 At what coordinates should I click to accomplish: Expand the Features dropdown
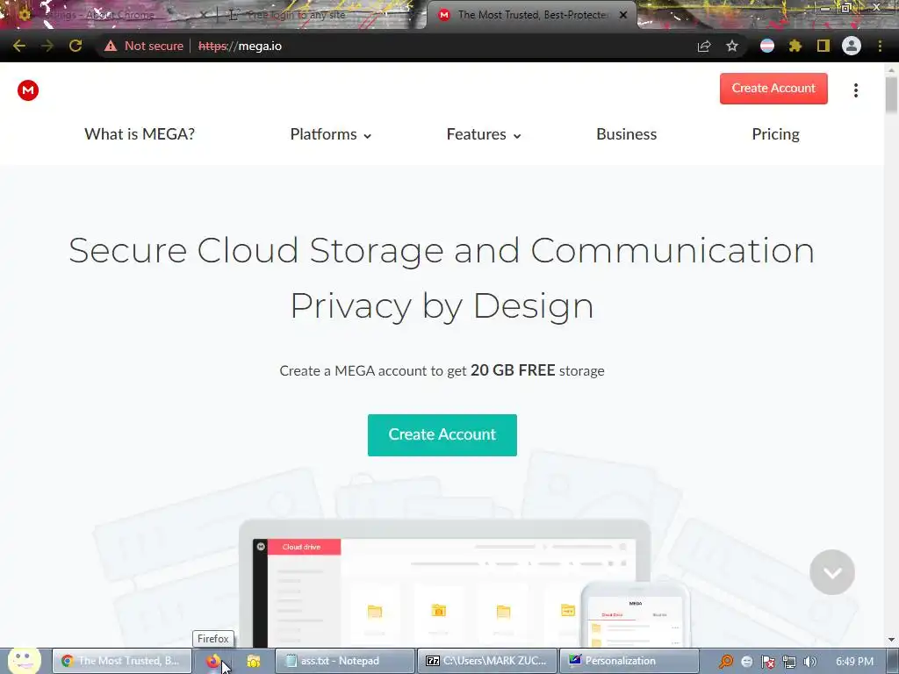point(484,134)
